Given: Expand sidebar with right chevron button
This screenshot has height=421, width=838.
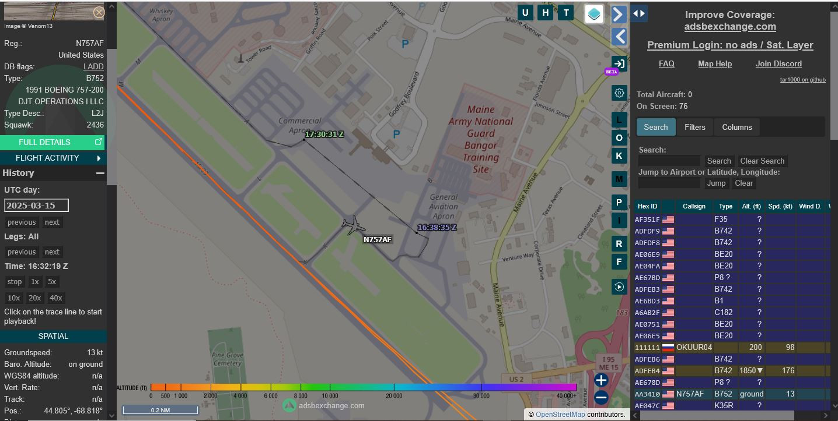Looking at the screenshot, I should 619,14.
